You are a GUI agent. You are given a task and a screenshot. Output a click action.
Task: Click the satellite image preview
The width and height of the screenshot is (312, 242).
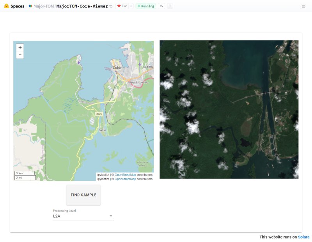click(x=229, y=109)
